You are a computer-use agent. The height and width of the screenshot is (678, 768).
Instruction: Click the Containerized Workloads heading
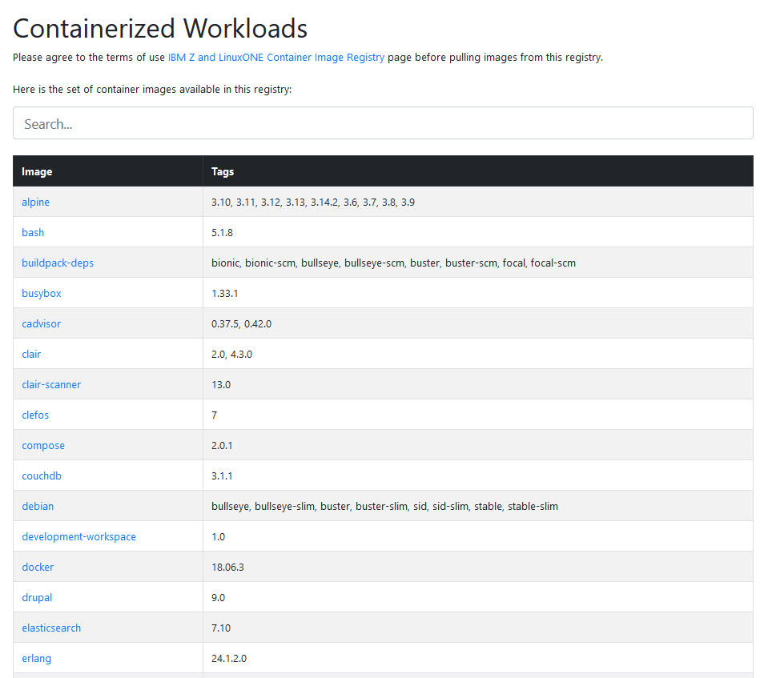click(160, 28)
